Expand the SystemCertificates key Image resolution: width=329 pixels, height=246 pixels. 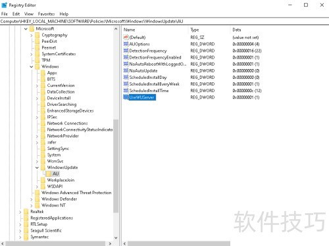pyautogui.click(x=32, y=54)
